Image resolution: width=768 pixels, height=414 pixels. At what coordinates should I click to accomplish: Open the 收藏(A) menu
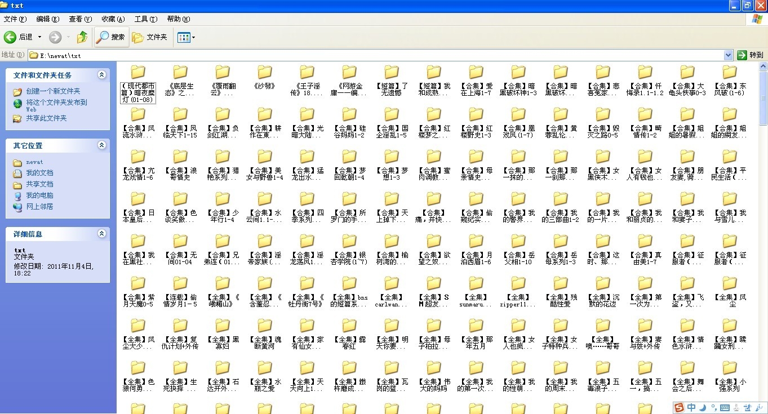(x=113, y=19)
